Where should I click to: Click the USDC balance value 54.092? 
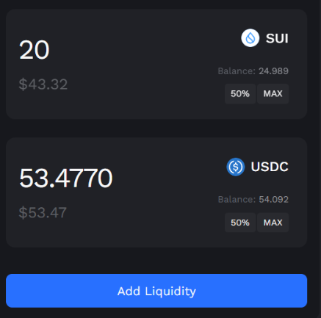273,200
